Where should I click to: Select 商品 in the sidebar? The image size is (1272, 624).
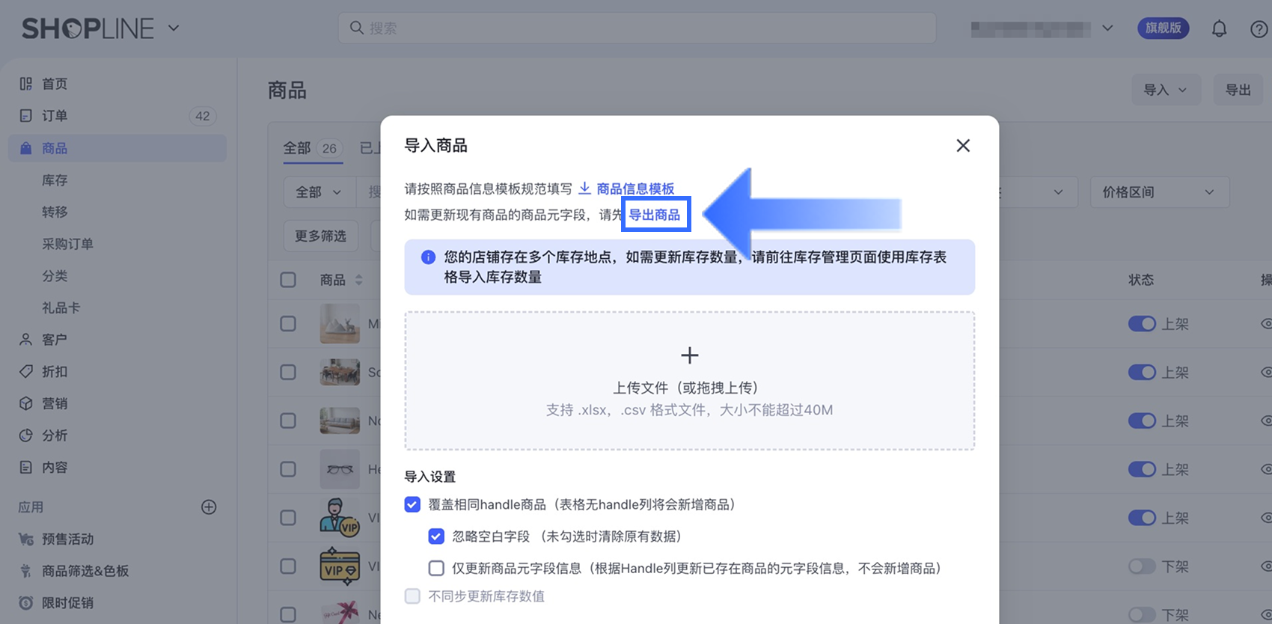(x=117, y=148)
